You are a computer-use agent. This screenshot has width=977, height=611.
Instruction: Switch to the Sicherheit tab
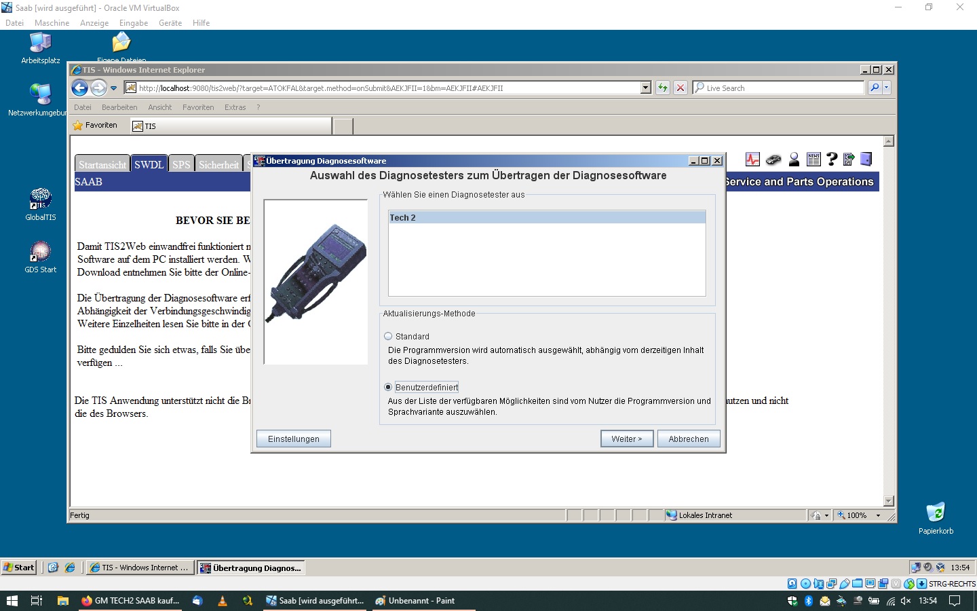click(218, 164)
